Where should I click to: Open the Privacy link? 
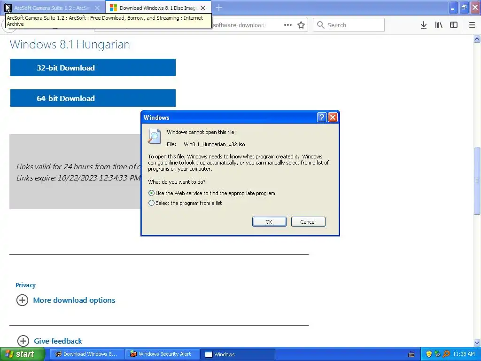tap(25, 285)
